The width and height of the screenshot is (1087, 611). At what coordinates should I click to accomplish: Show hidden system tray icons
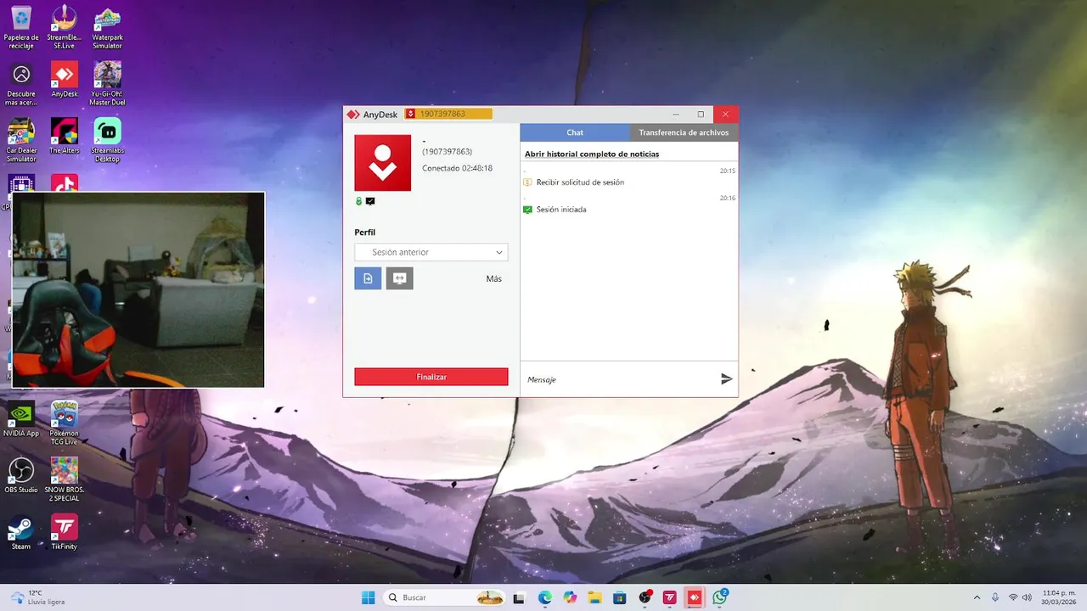click(977, 597)
